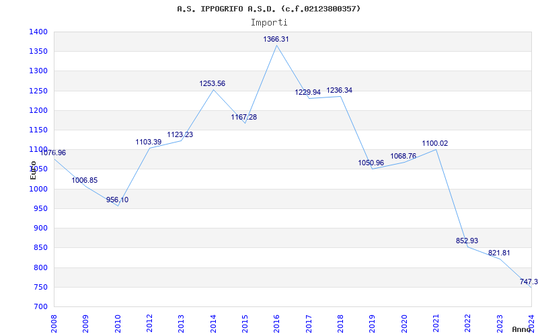Viewport: 538px width, 336px height.
Task: Click the 821.81 data label
Action: pos(499,253)
